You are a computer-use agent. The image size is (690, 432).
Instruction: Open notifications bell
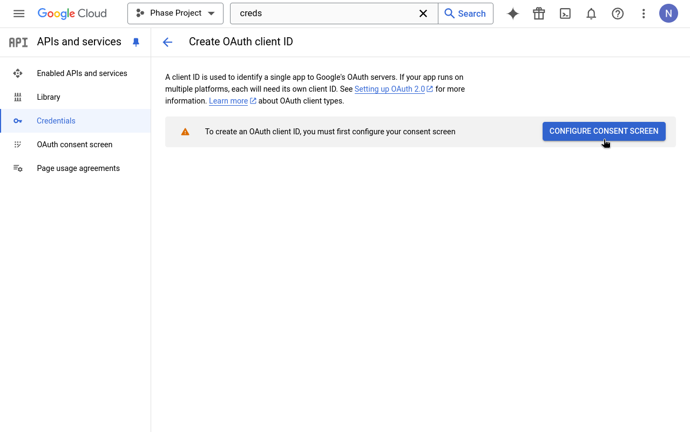[591, 13]
